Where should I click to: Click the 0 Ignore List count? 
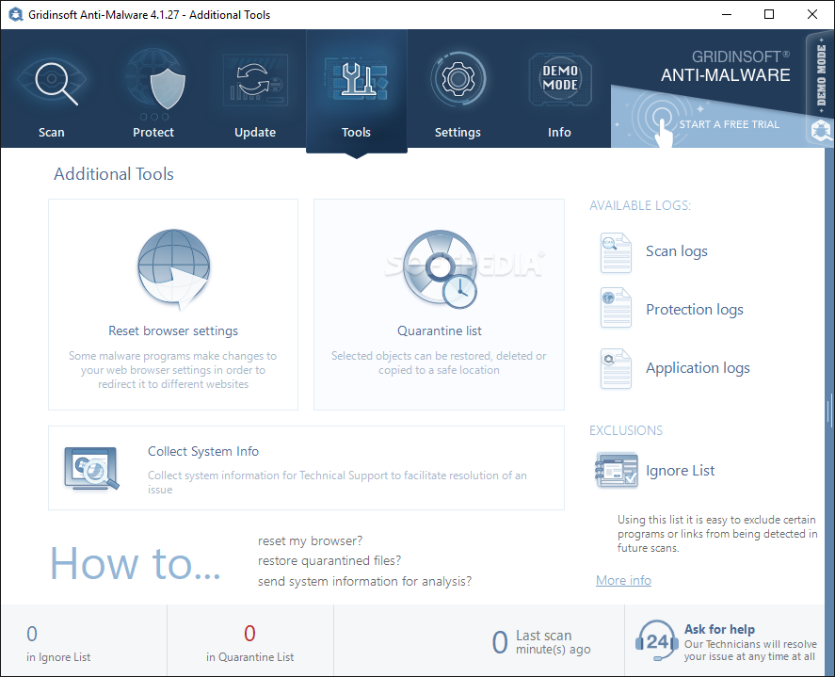(32, 634)
